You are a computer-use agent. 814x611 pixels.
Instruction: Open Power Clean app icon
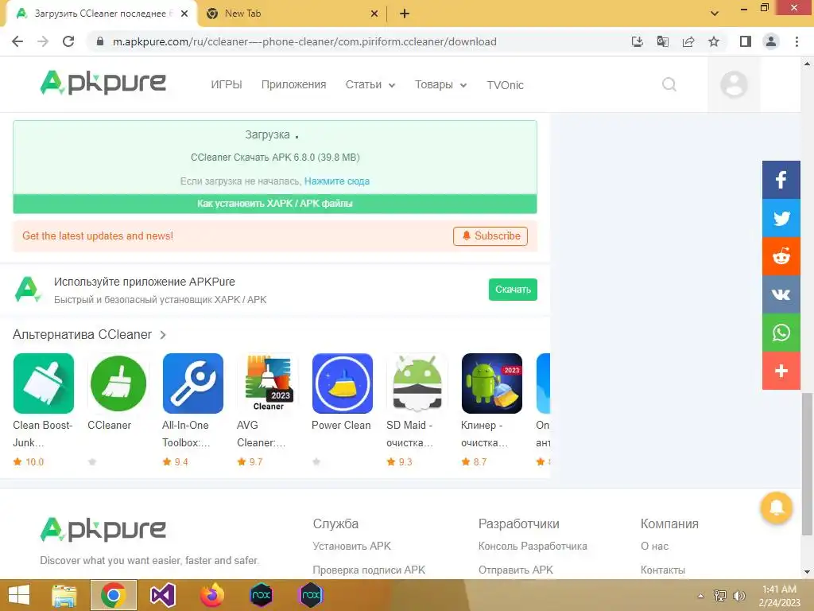point(343,383)
